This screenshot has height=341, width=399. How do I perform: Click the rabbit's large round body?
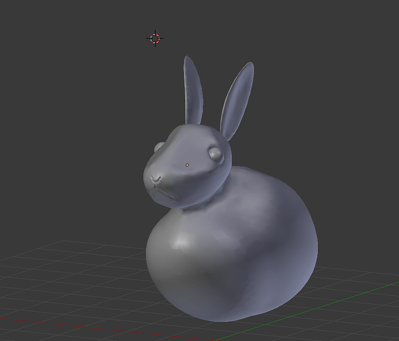coord(232,244)
